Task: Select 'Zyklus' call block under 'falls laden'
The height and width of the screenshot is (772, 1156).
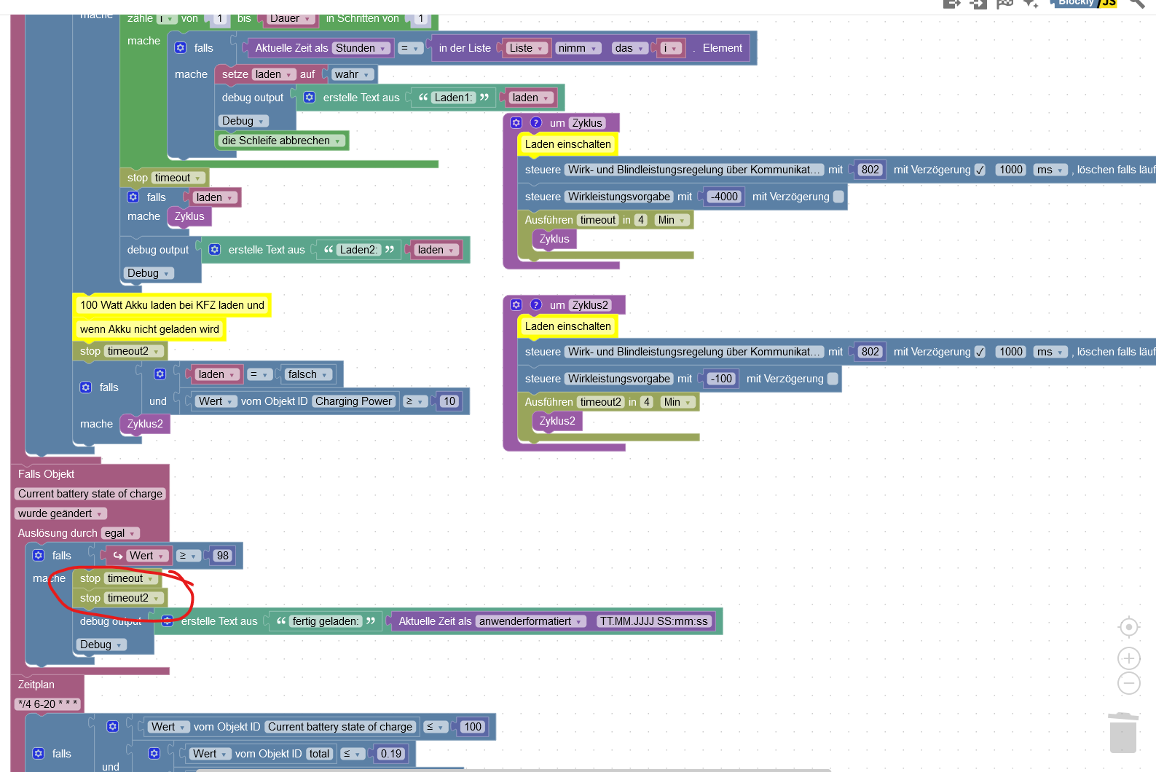Action: [189, 216]
